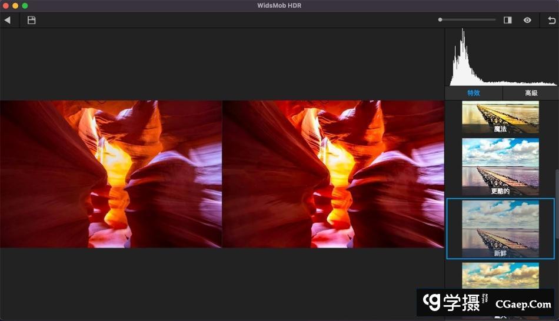559x321 pixels.
Task: Click the green full-screen window button
Action: click(x=25, y=5)
